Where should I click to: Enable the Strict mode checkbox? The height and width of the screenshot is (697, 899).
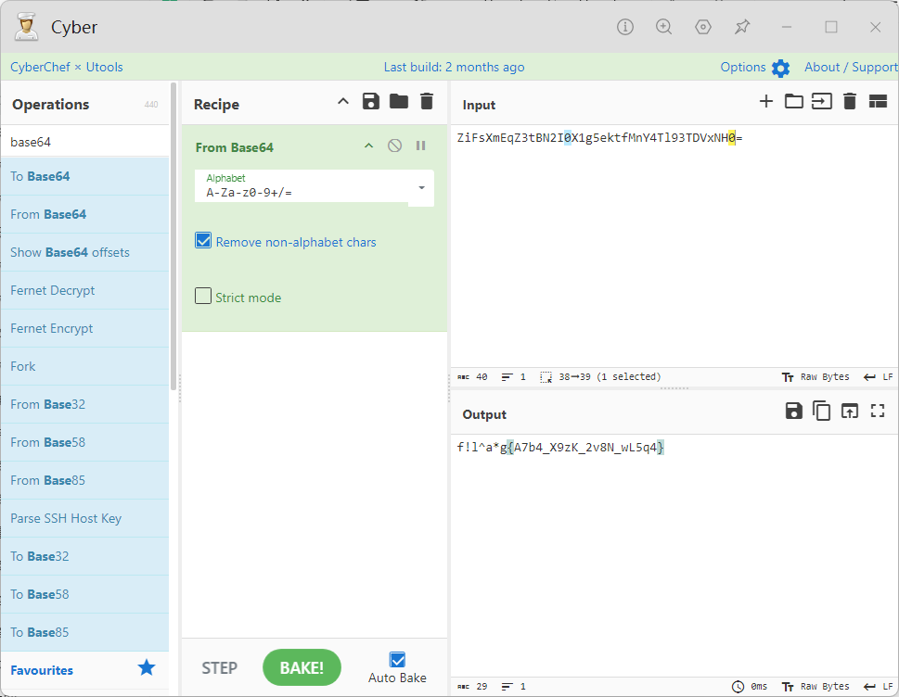[x=203, y=296]
